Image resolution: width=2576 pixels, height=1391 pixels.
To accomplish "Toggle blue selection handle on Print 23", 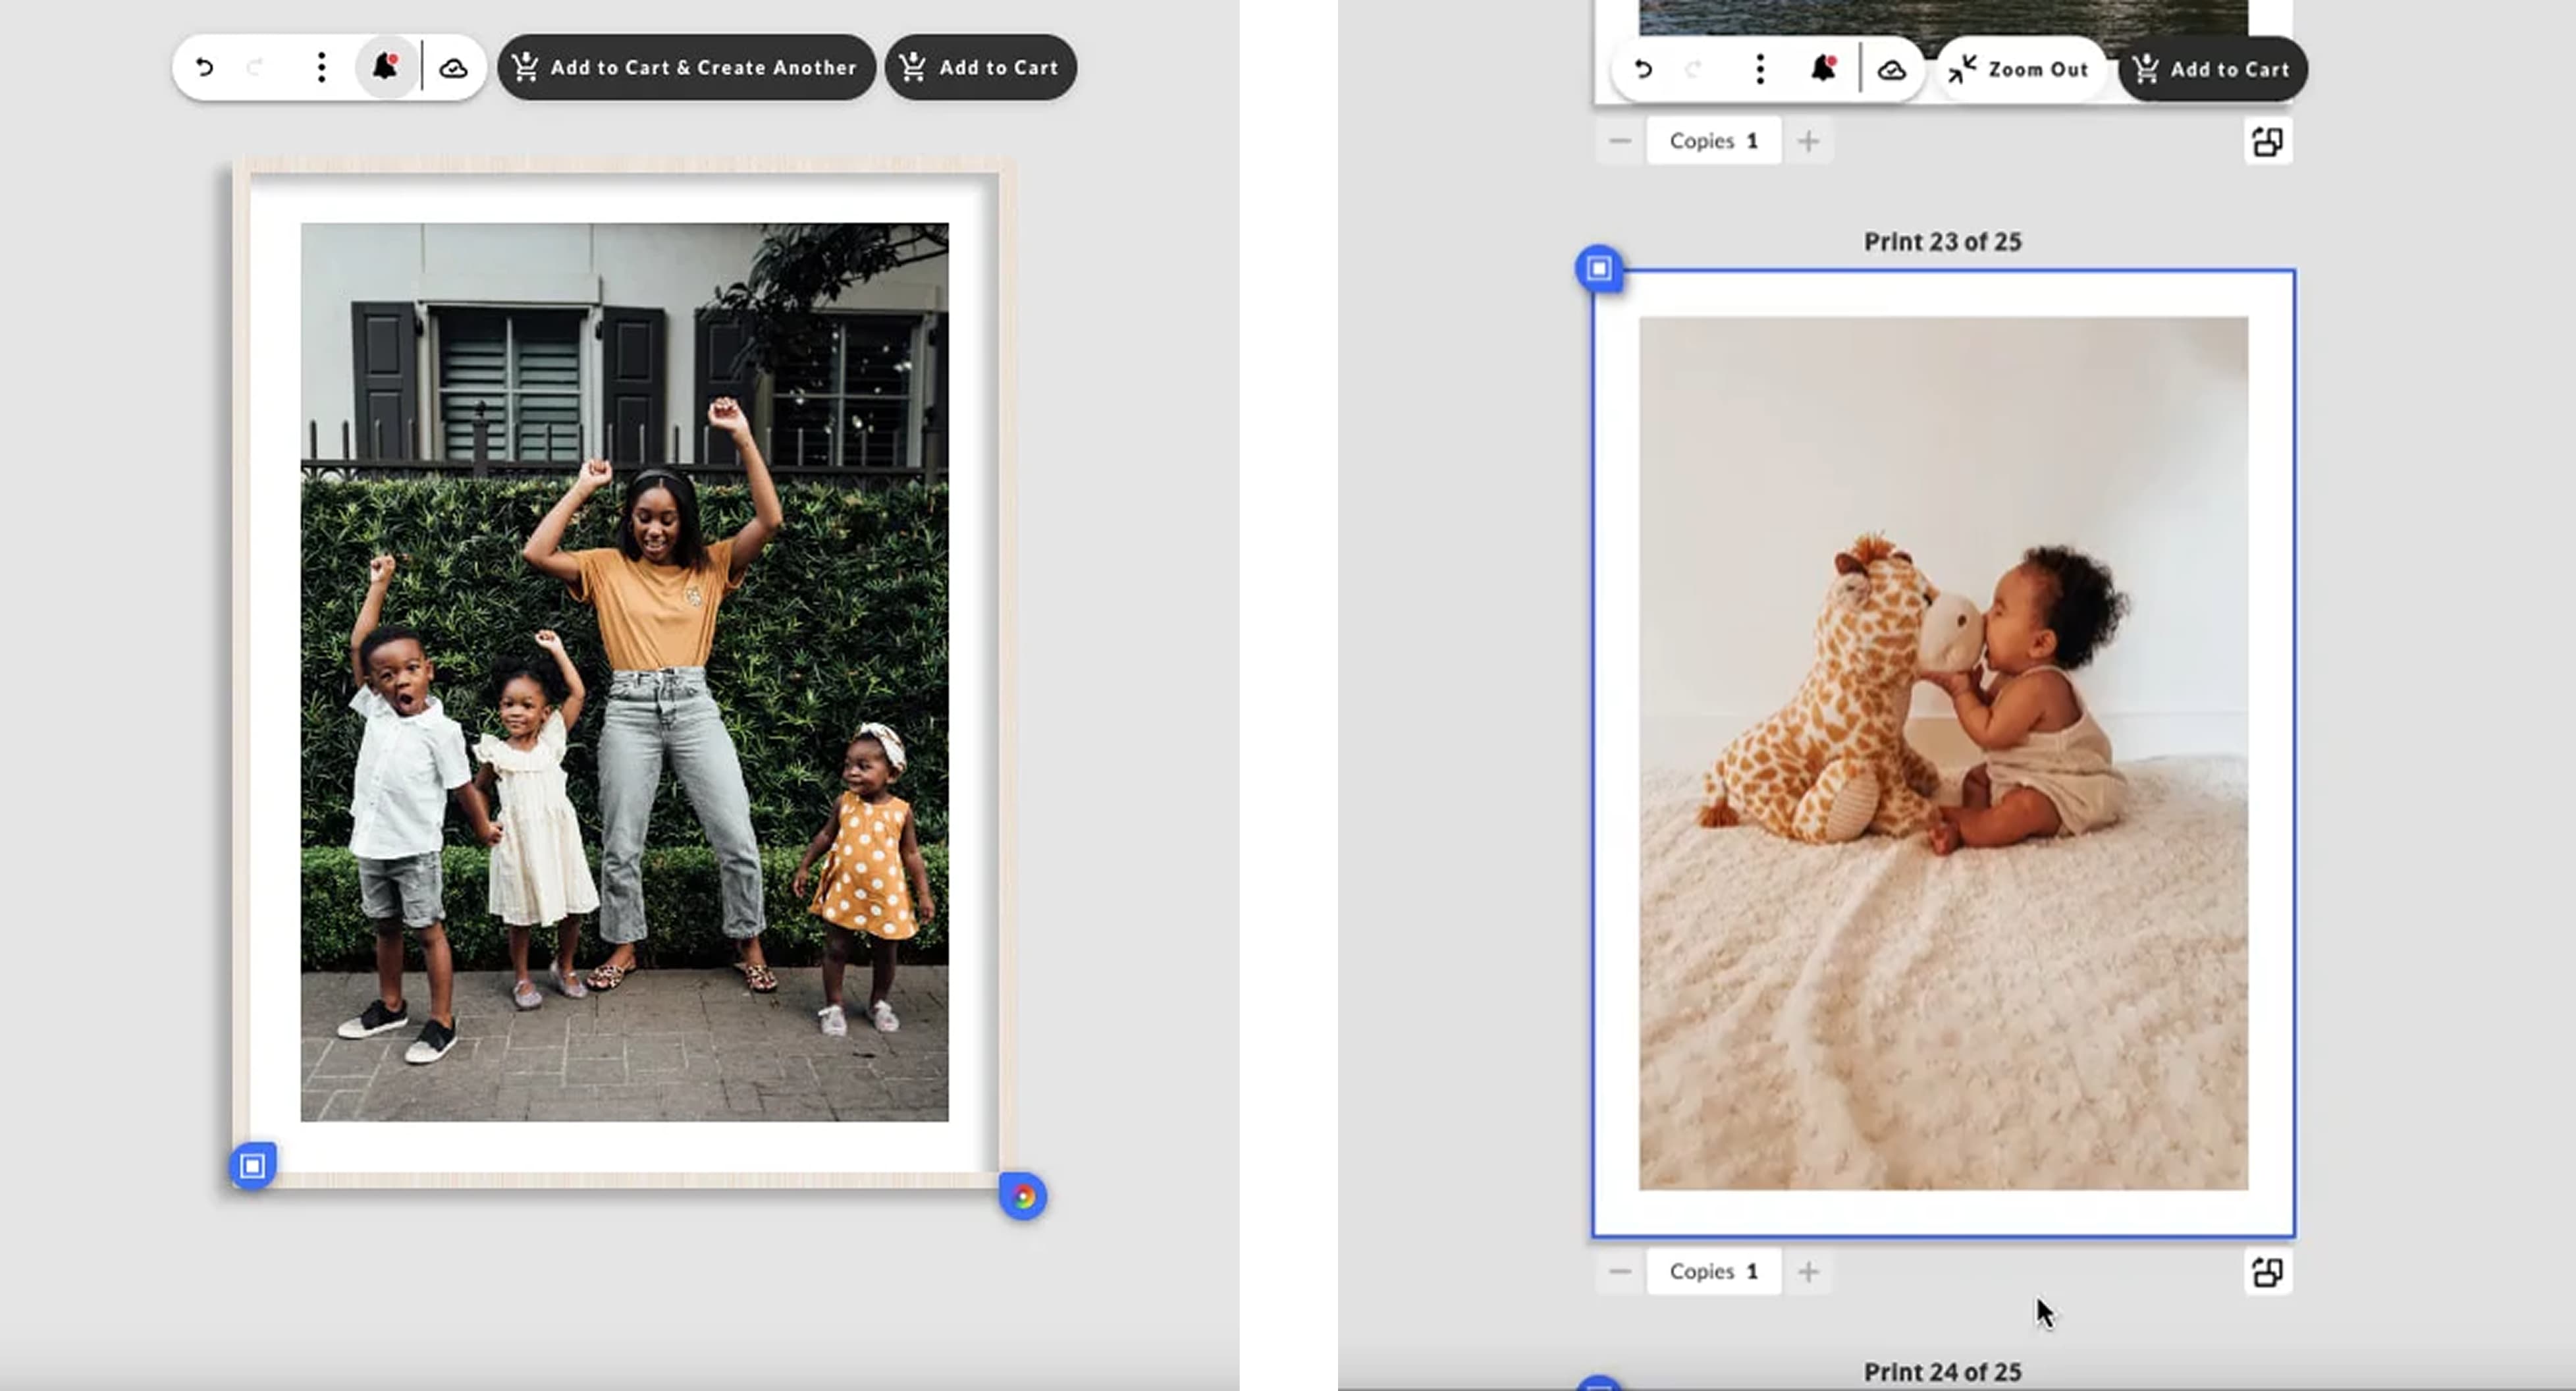I will click(x=1599, y=268).
